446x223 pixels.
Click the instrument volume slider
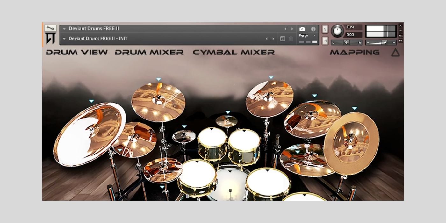381,42
